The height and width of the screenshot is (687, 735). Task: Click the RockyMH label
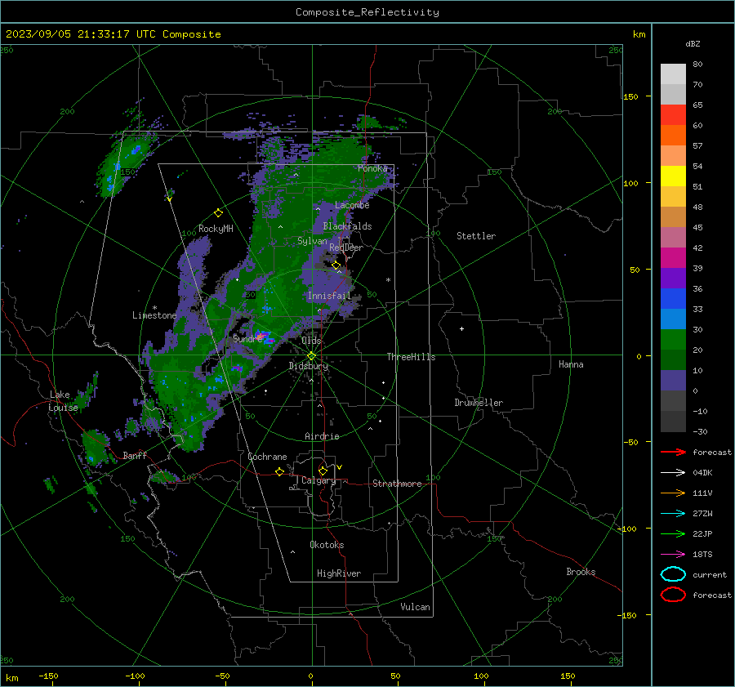(x=216, y=229)
